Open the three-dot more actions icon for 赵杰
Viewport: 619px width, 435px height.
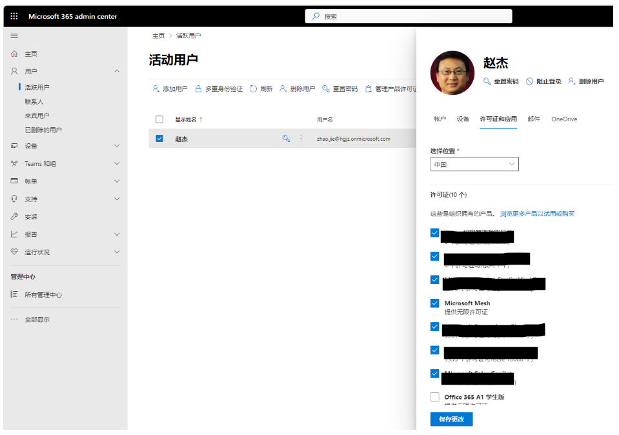(x=300, y=137)
